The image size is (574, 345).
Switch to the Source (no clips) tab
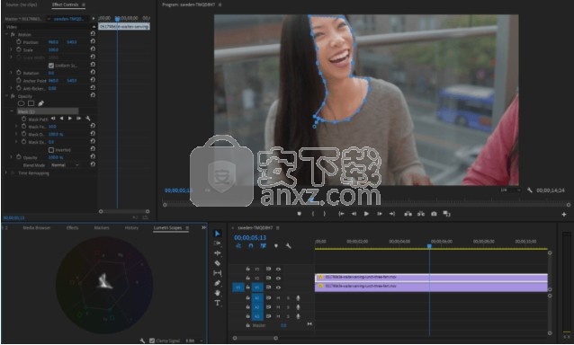pyautogui.click(x=22, y=4)
